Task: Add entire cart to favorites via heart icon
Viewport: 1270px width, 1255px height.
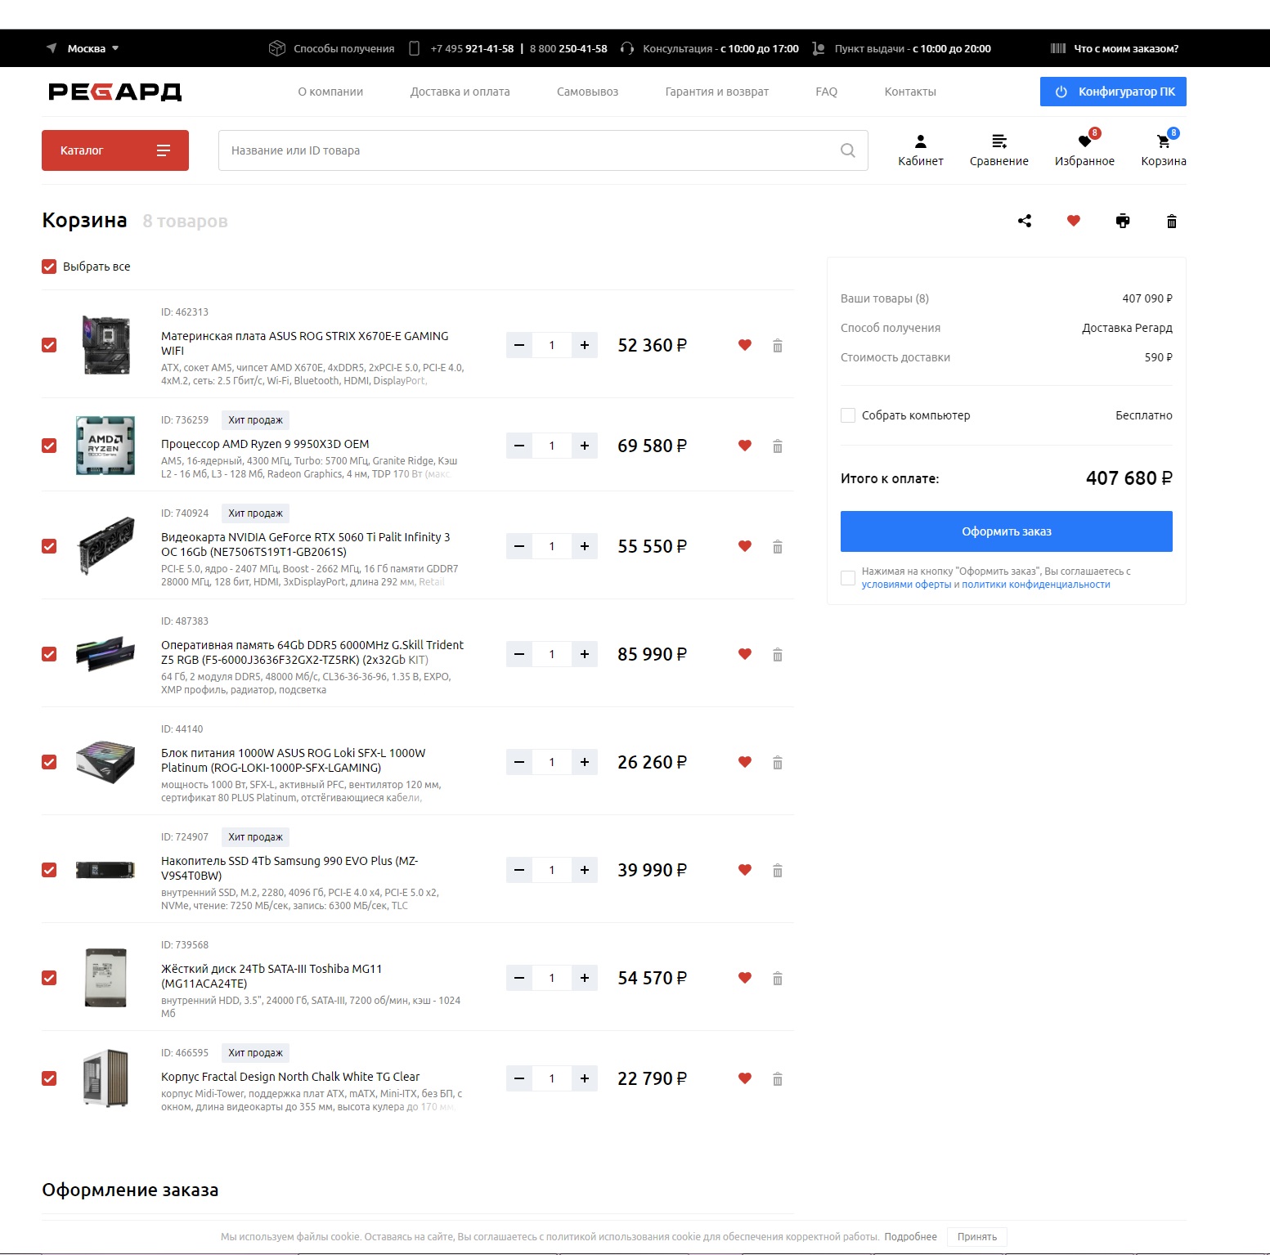Action: coord(1074,221)
